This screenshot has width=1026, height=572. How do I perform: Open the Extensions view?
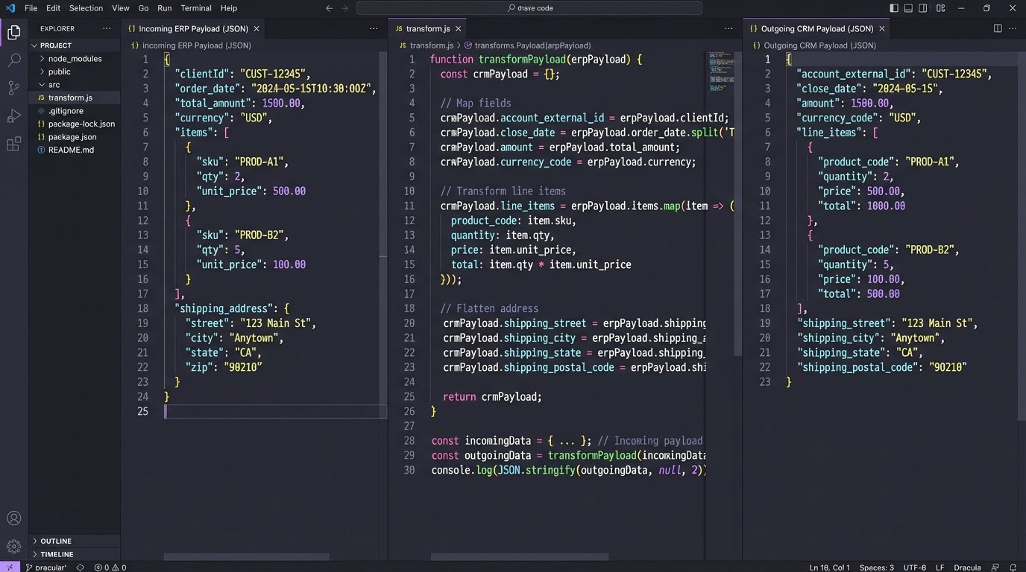[x=13, y=143]
